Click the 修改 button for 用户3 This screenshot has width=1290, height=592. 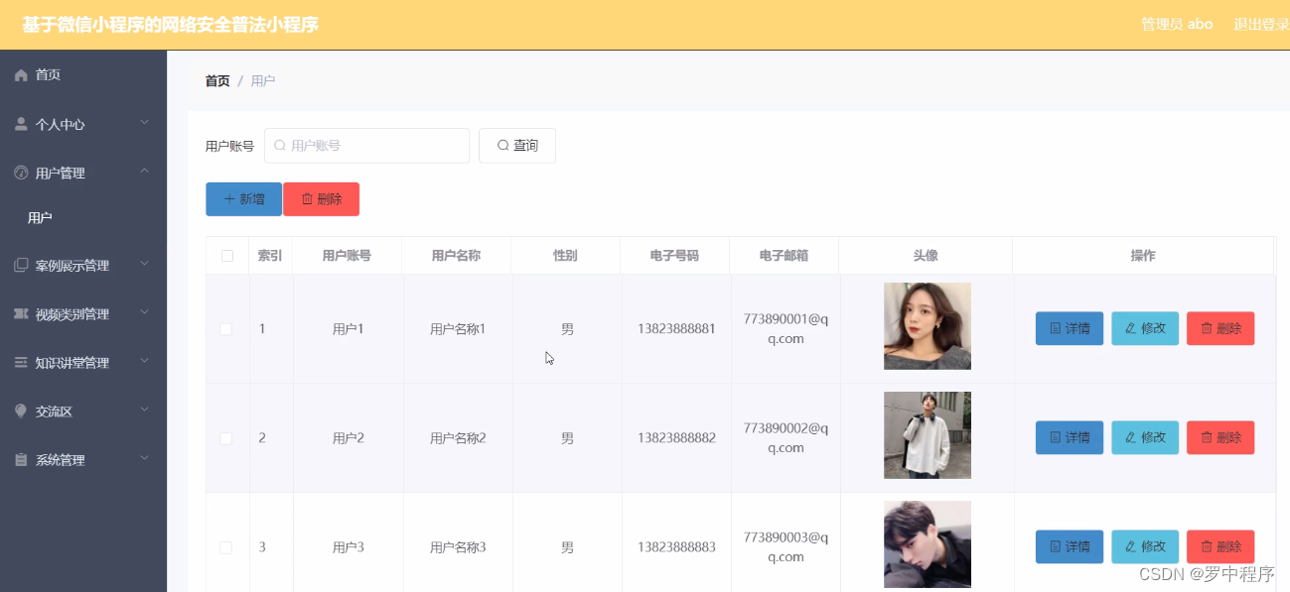[x=1144, y=546]
